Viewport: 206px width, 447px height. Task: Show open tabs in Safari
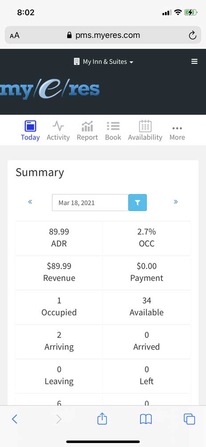pos(190,419)
